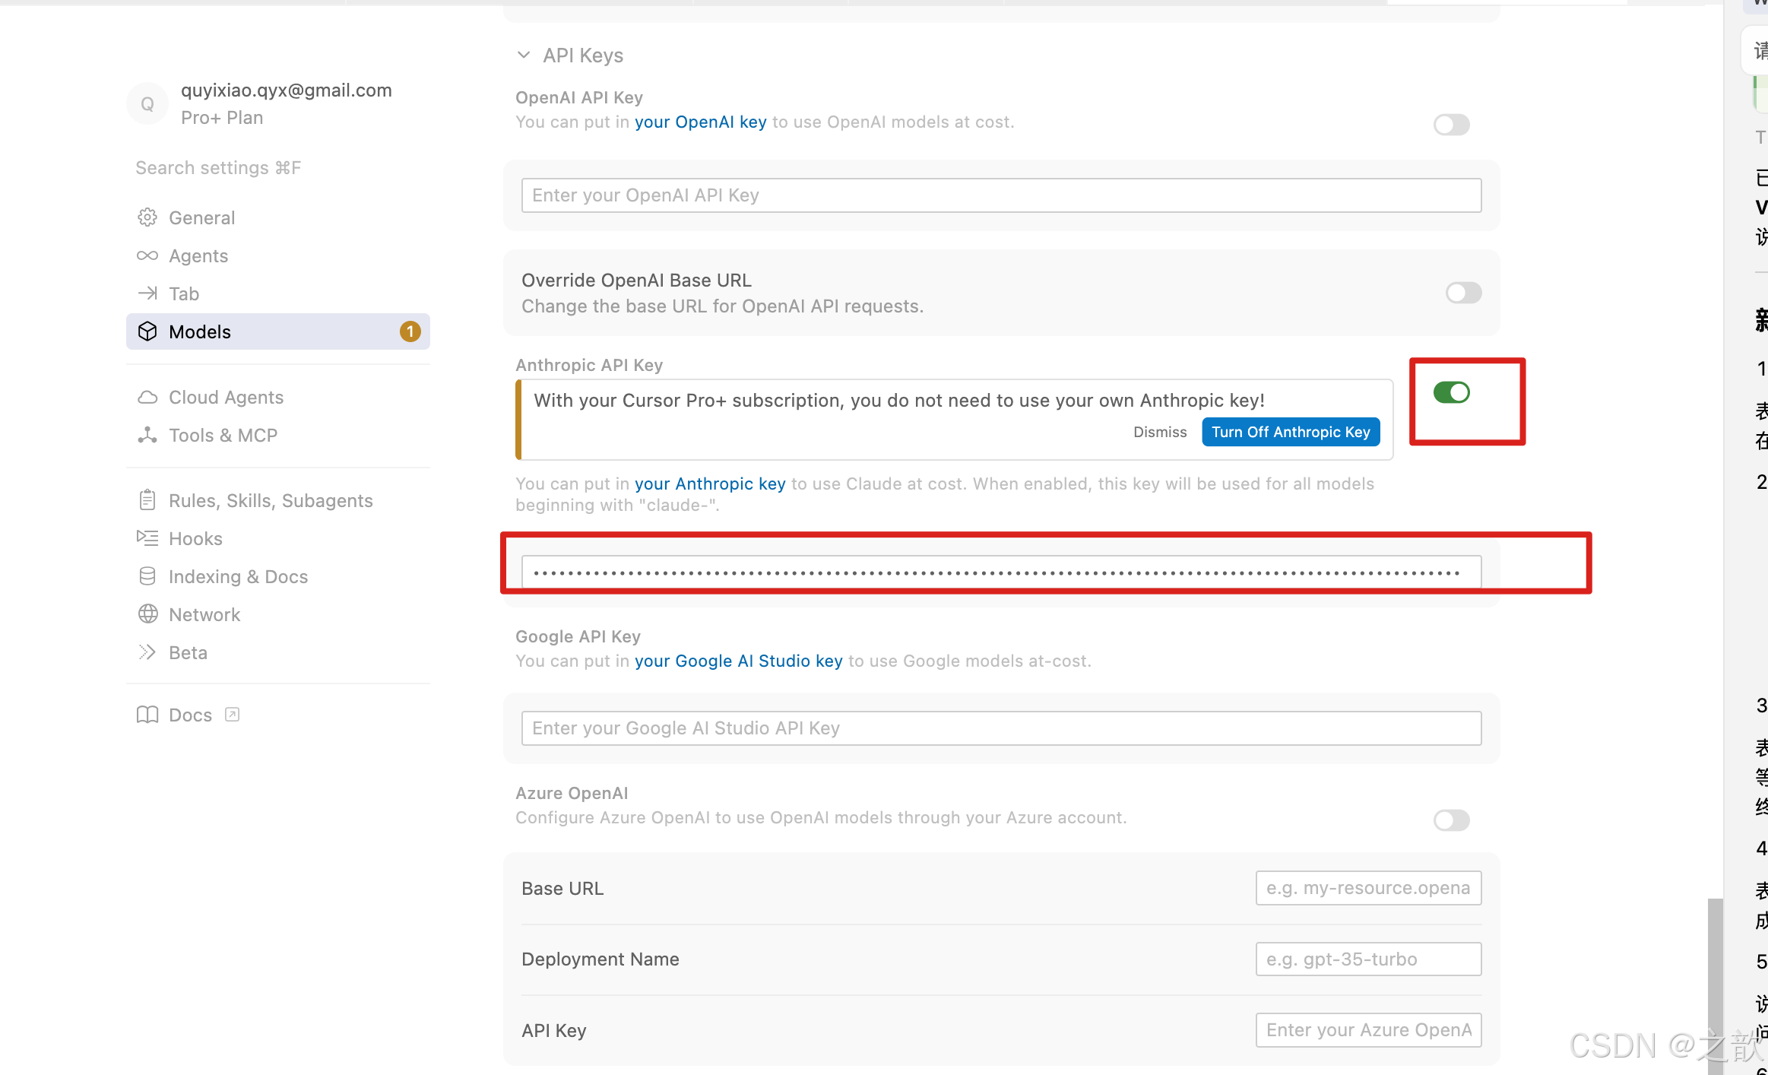The height and width of the screenshot is (1075, 1768).
Task: Focus the Enter your OpenAI API Key field
Action: click(x=1001, y=195)
